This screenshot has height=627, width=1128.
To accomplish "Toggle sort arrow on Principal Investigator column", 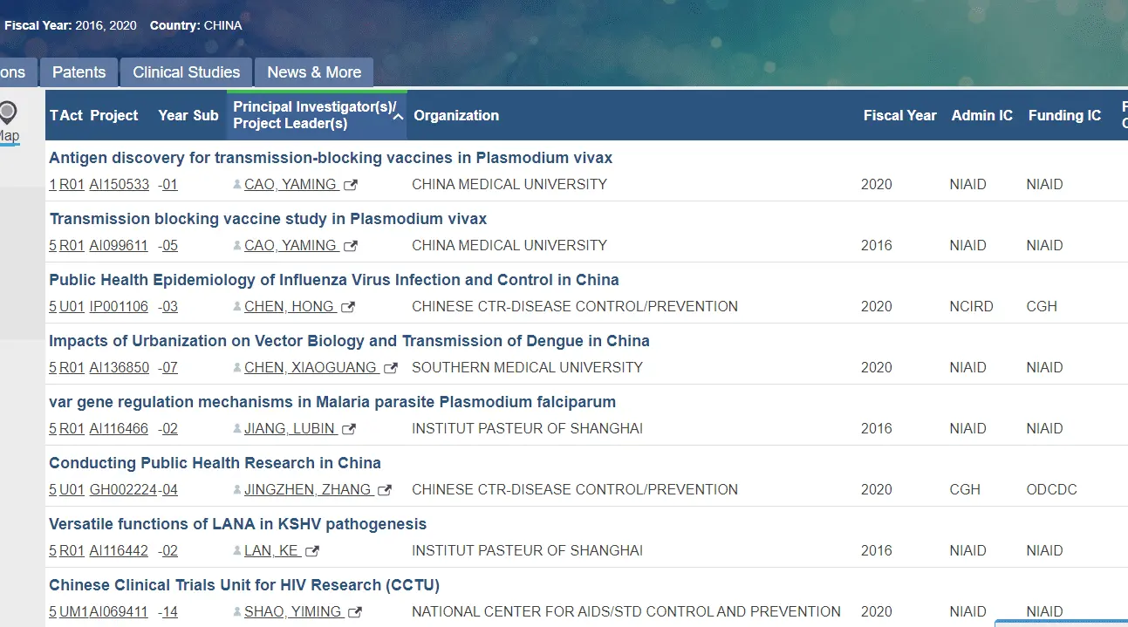I will coord(398,116).
